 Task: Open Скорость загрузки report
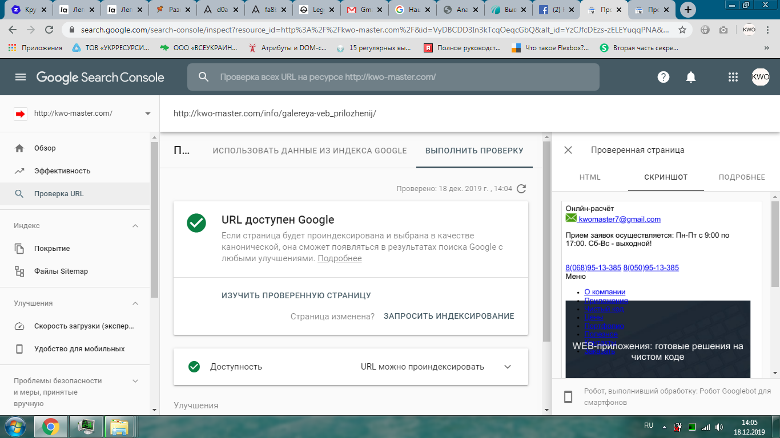(75, 326)
